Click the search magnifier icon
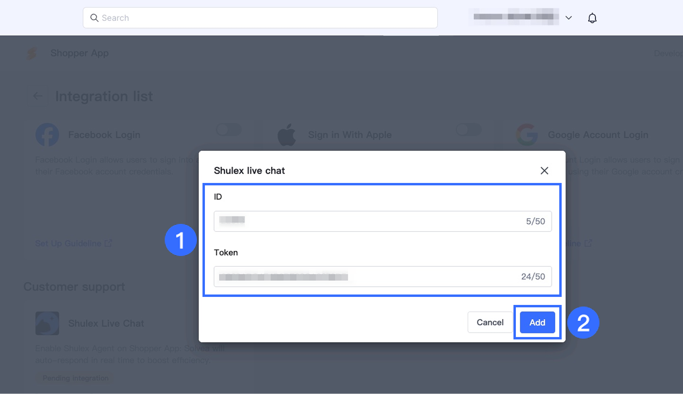Image resolution: width=683 pixels, height=394 pixels. (94, 18)
